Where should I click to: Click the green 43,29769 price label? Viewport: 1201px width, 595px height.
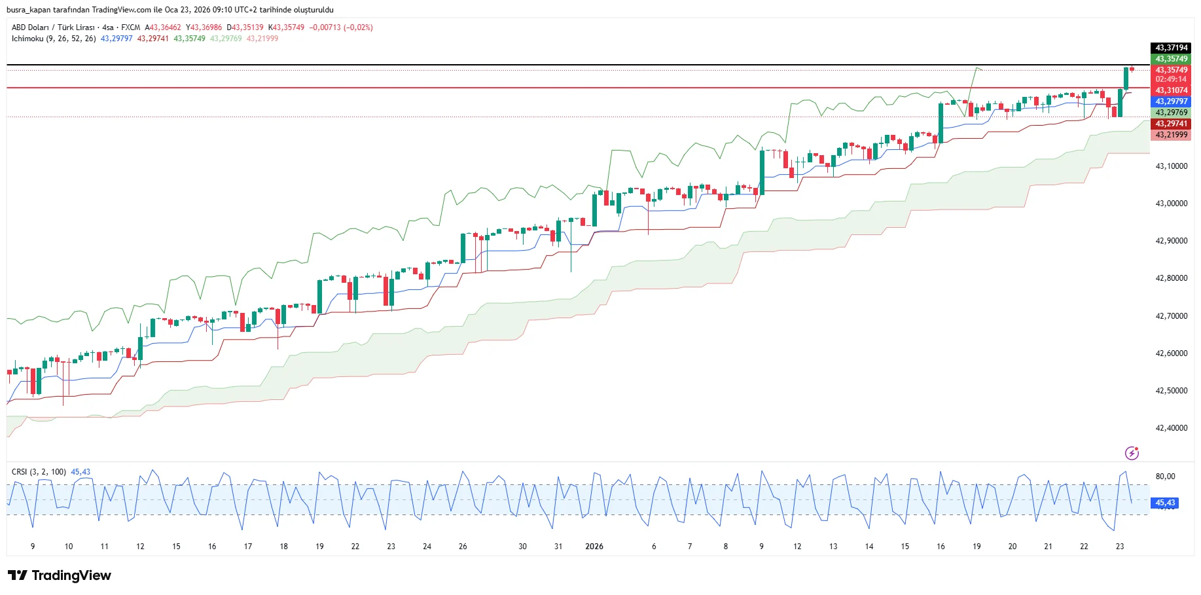click(x=1170, y=113)
